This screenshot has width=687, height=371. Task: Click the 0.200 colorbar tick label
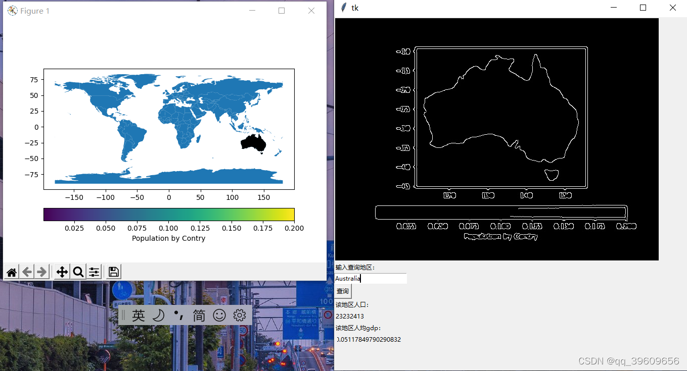(x=294, y=228)
